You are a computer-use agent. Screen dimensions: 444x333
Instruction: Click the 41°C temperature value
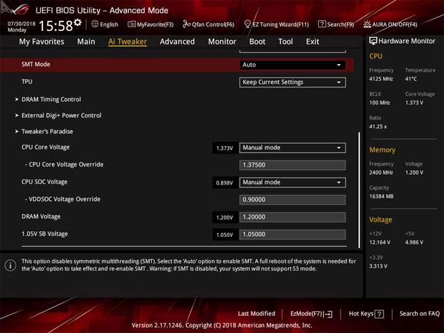[x=411, y=79]
